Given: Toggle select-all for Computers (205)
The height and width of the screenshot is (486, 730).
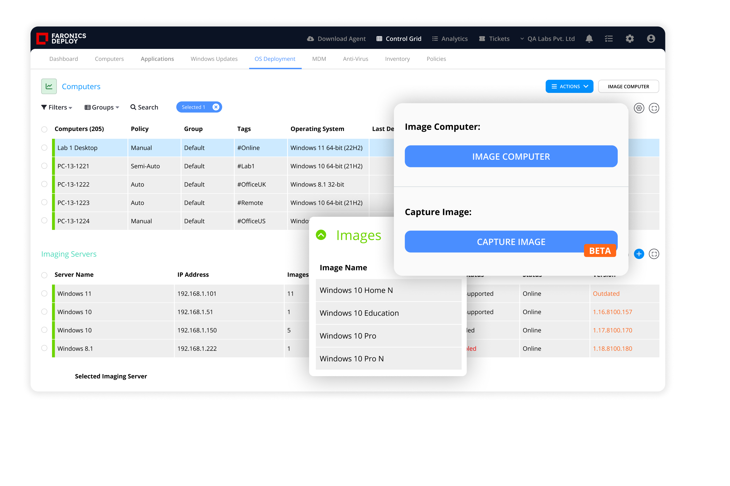Looking at the screenshot, I should (44, 129).
